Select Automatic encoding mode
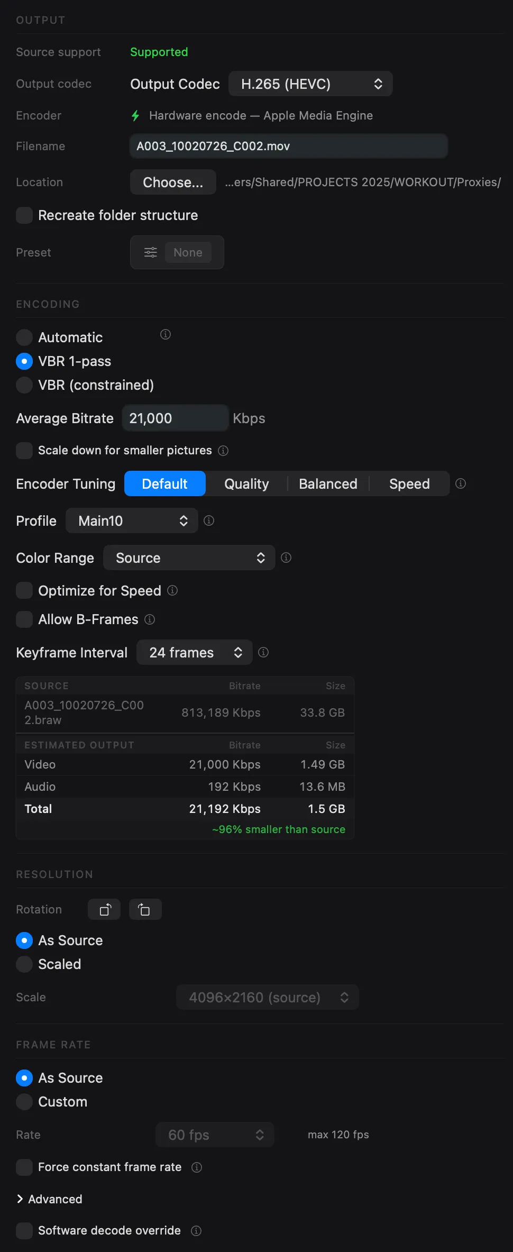The width and height of the screenshot is (513, 1252). [x=24, y=337]
